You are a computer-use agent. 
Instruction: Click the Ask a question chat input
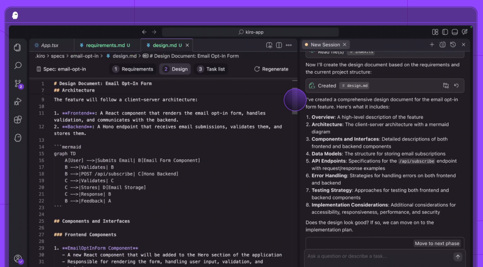379,256
